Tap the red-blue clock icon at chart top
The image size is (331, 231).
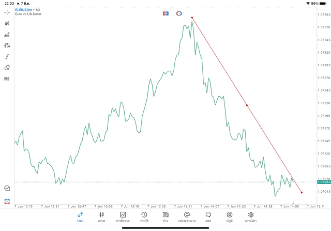pyautogui.click(x=179, y=13)
